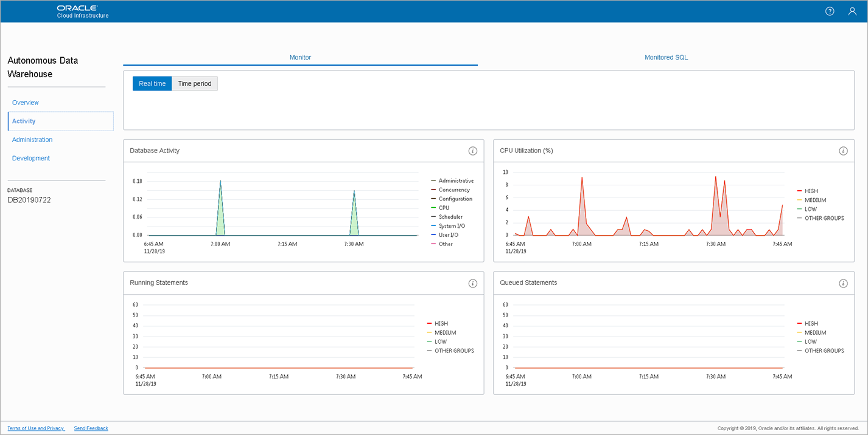Toggle MEDIUM series in Running Statements legend
This screenshot has width=868, height=435.
click(441, 333)
